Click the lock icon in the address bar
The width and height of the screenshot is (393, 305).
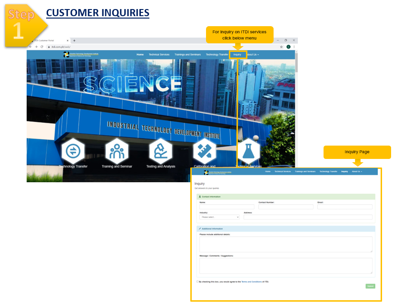pos(49,47)
